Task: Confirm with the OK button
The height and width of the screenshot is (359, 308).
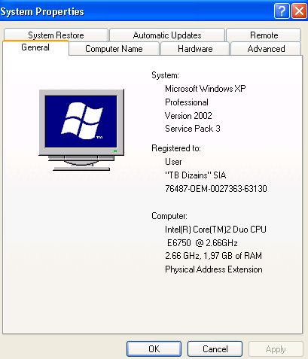Action: click(x=154, y=348)
